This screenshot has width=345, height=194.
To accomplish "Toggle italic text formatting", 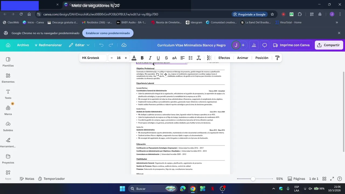I will point(150,58).
